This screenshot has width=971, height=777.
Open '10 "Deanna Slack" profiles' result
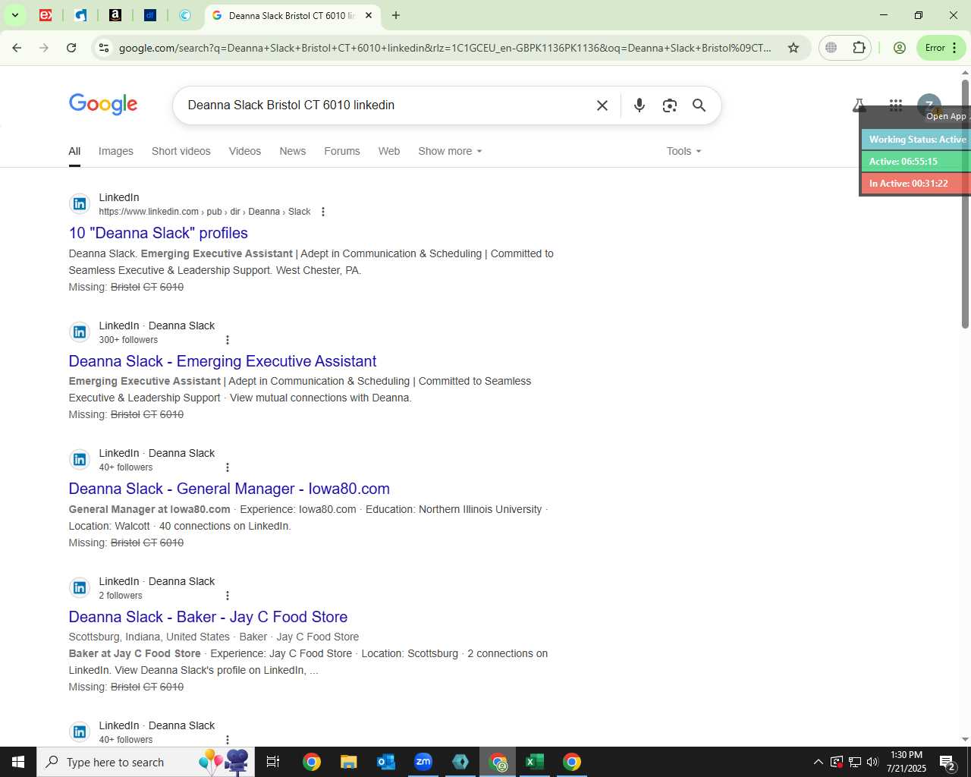pos(159,233)
